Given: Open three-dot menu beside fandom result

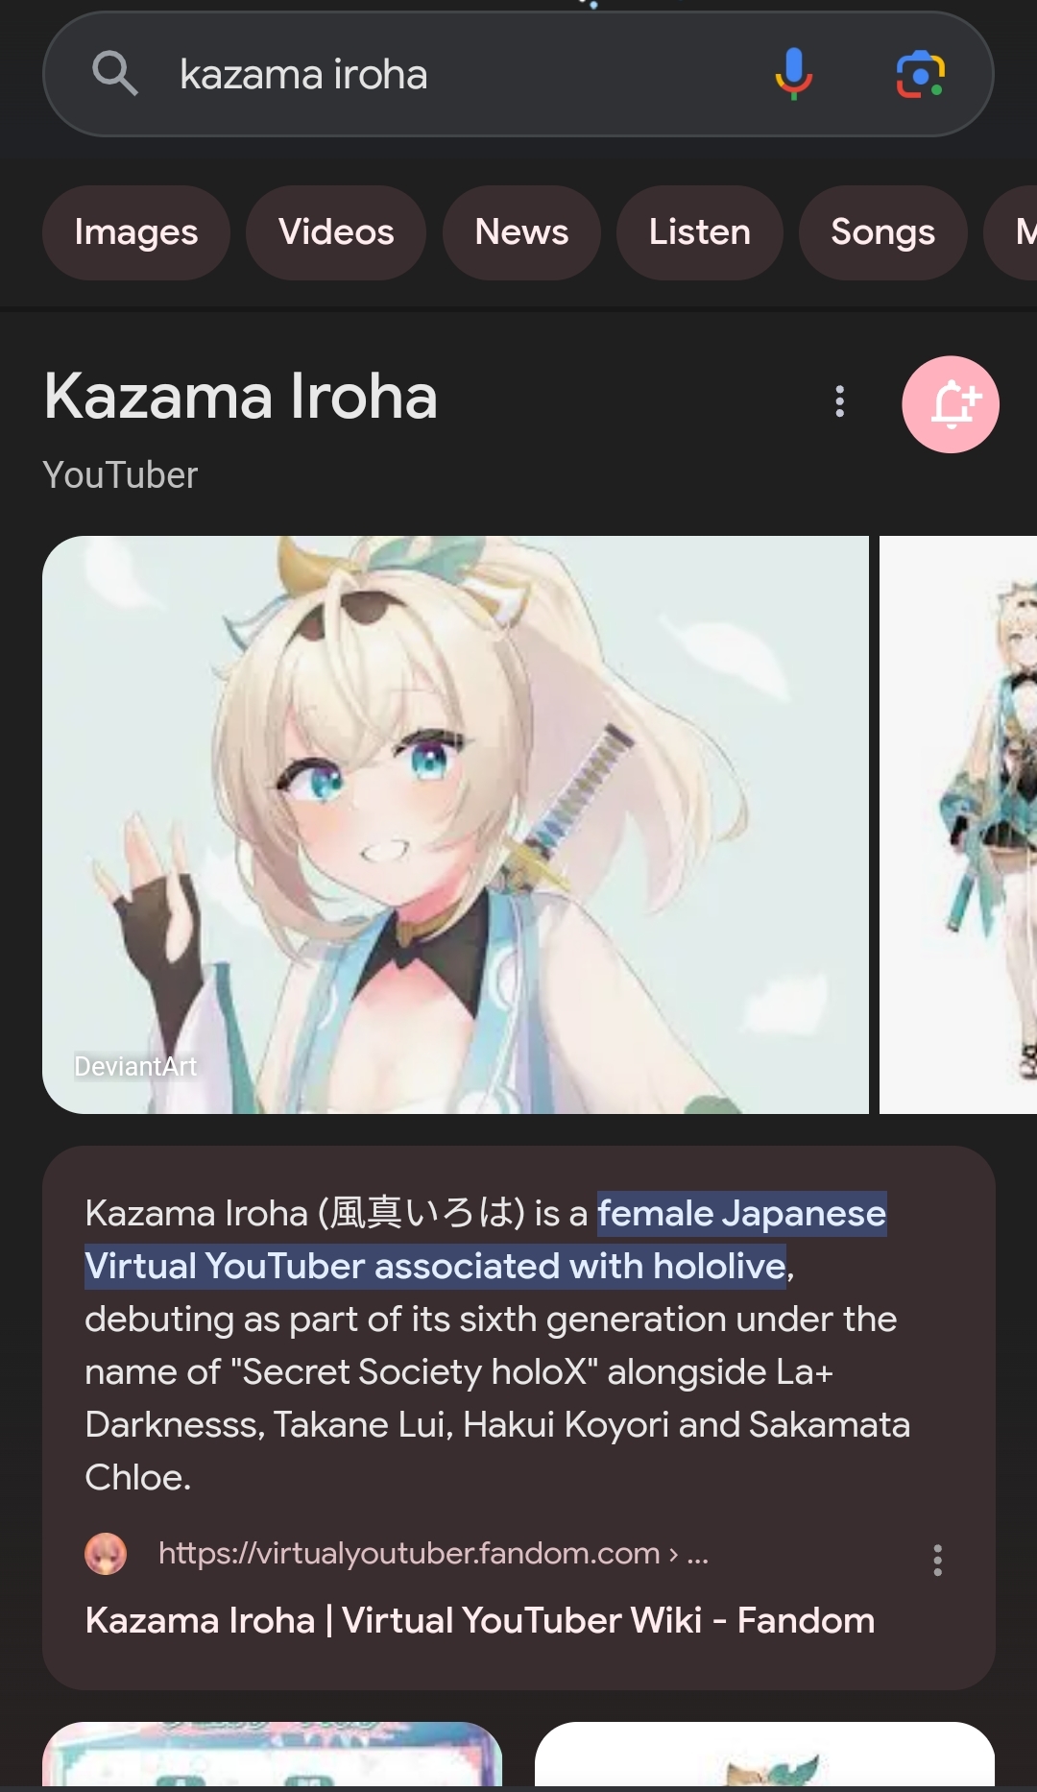Looking at the screenshot, I should coord(938,1560).
